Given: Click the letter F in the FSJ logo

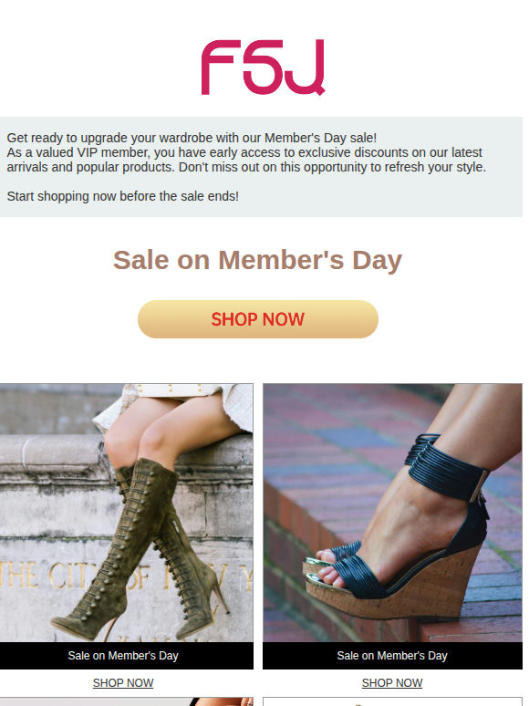Looking at the screenshot, I should click(x=219, y=67).
